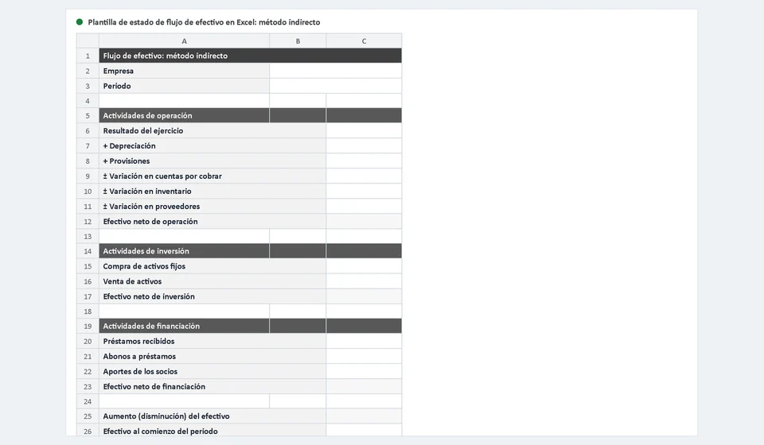Select the + Depreciación label cell

point(212,146)
